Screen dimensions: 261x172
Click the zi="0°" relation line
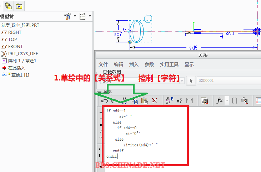pyautogui.click(x=133, y=134)
